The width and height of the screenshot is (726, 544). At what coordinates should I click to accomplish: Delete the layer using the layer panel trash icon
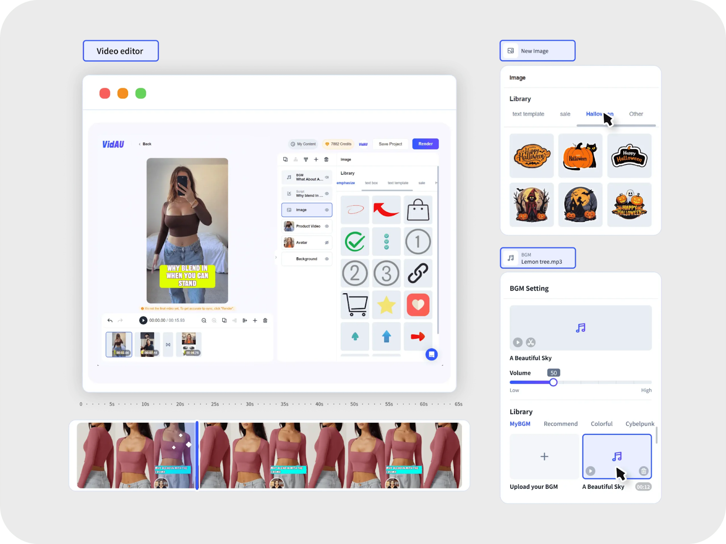coord(326,159)
